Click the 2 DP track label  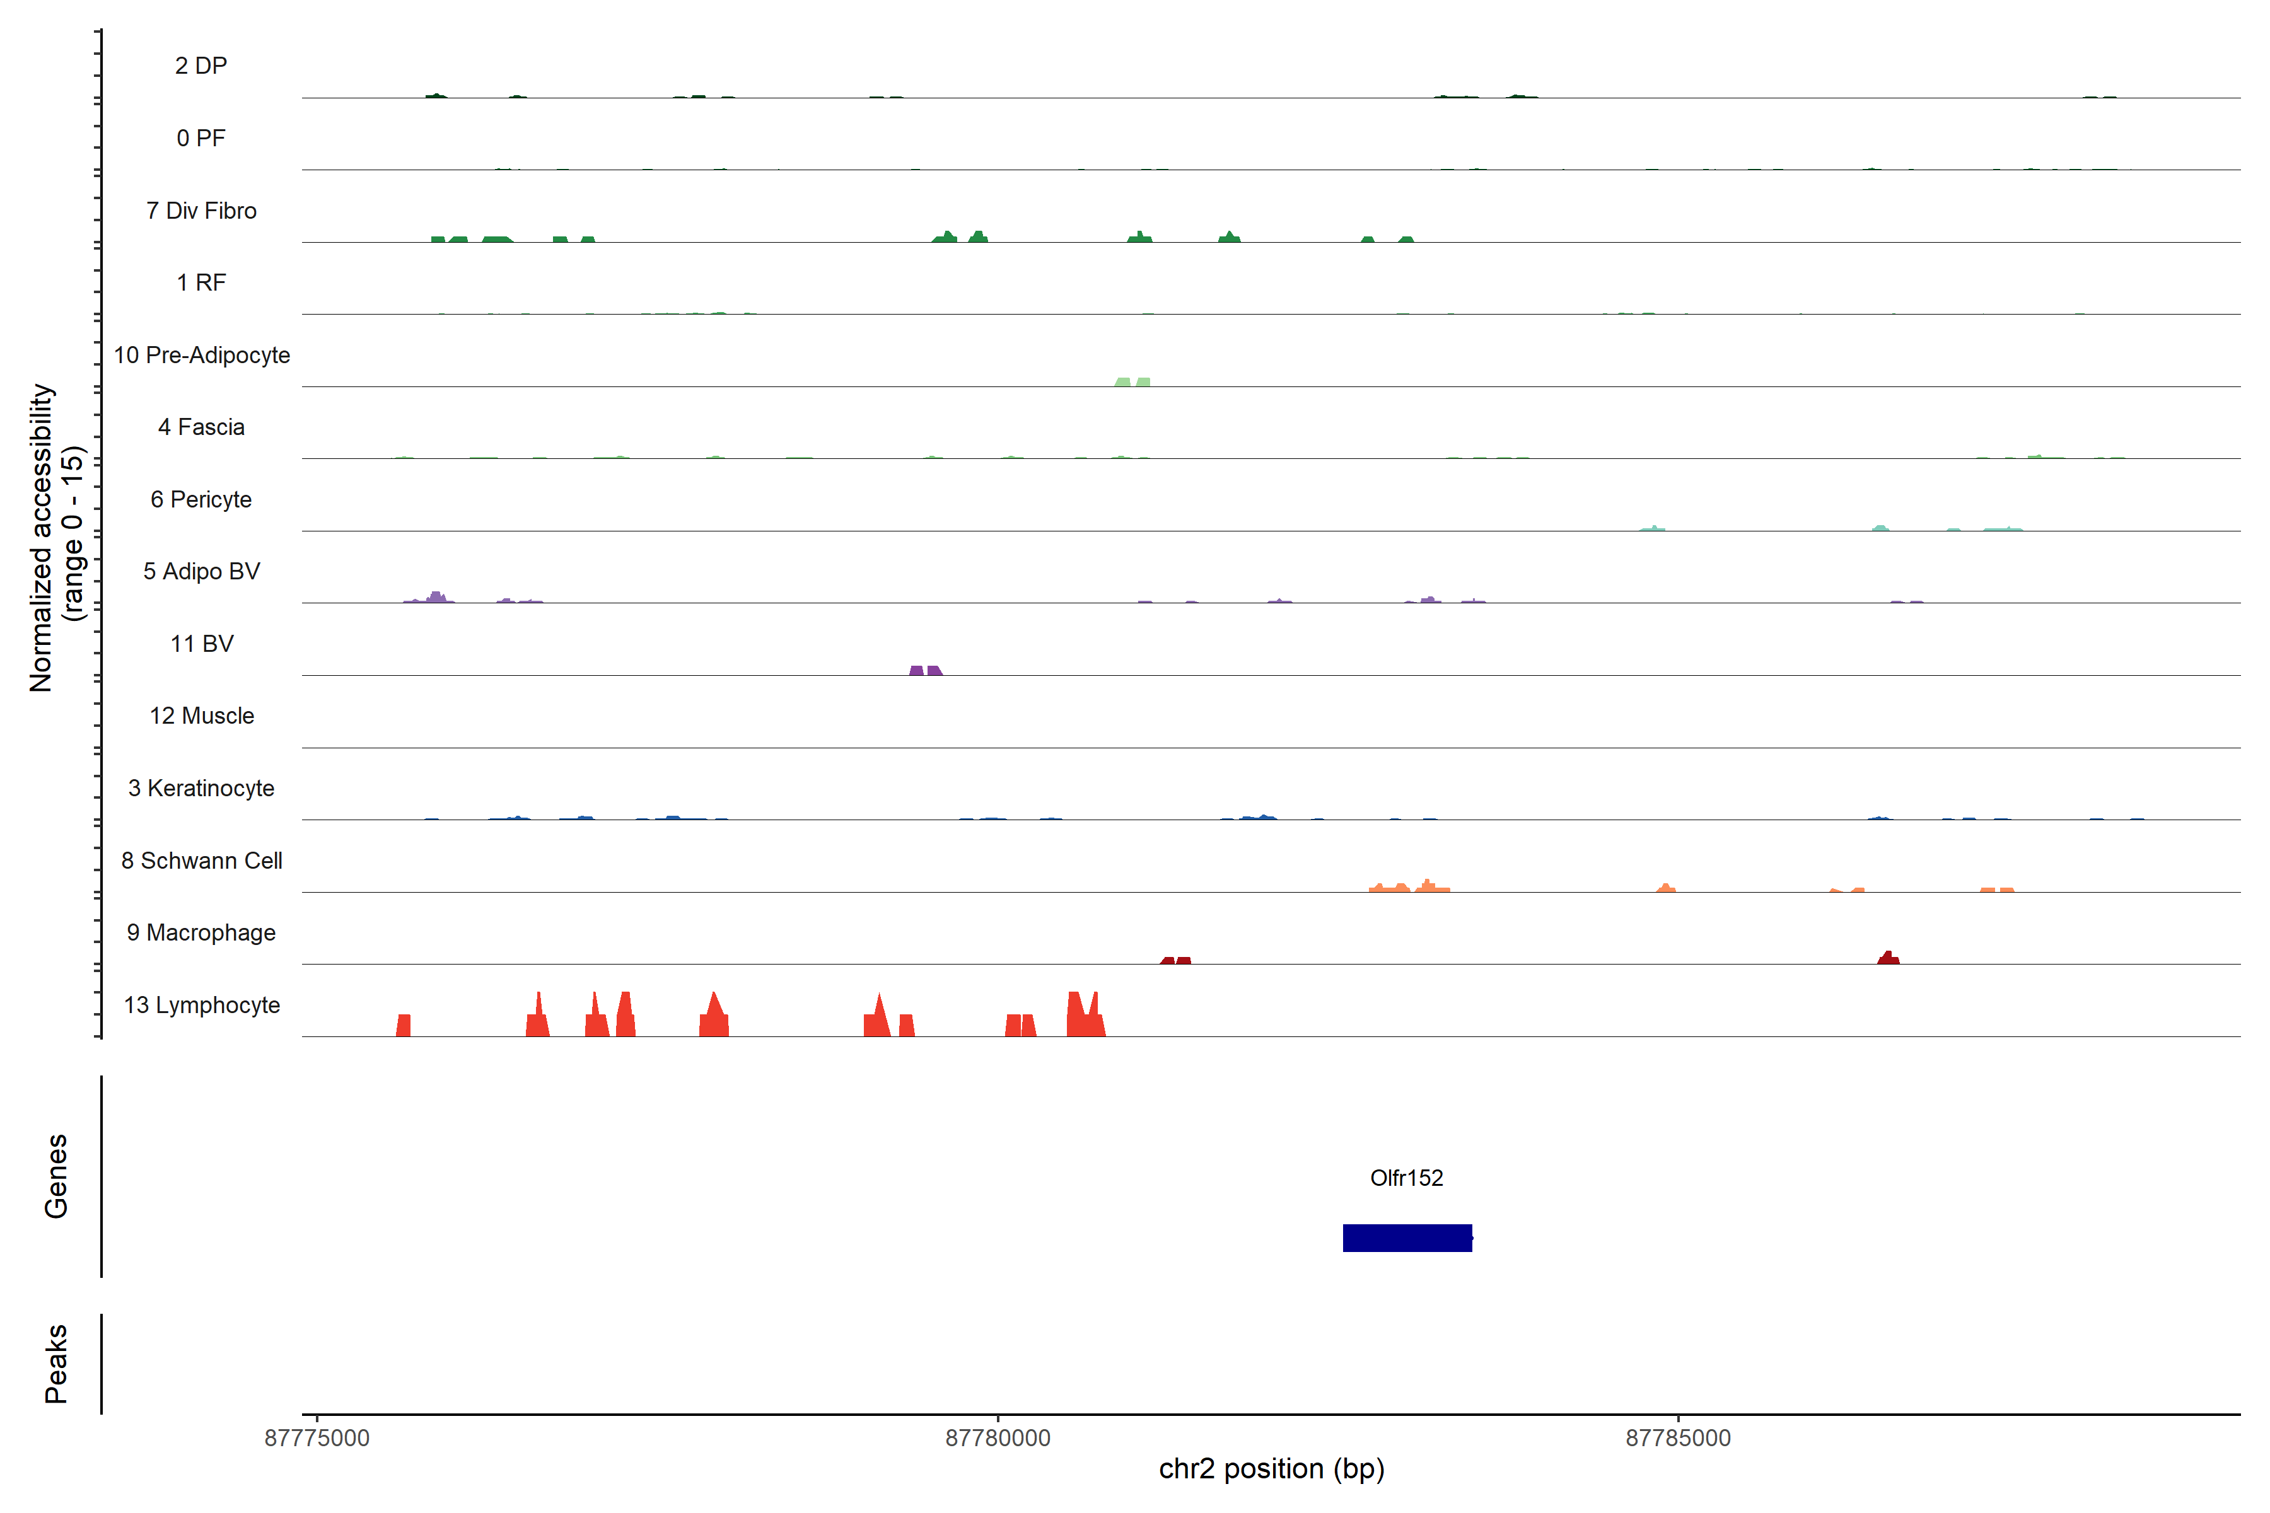tap(202, 66)
